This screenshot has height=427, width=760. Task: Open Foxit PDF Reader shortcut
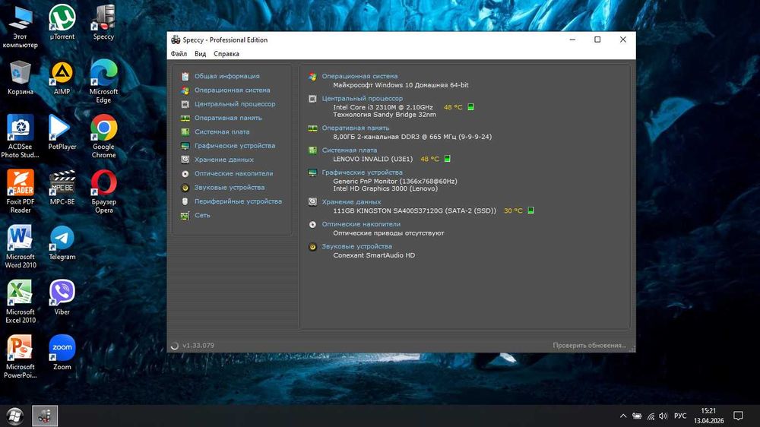[21, 192]
